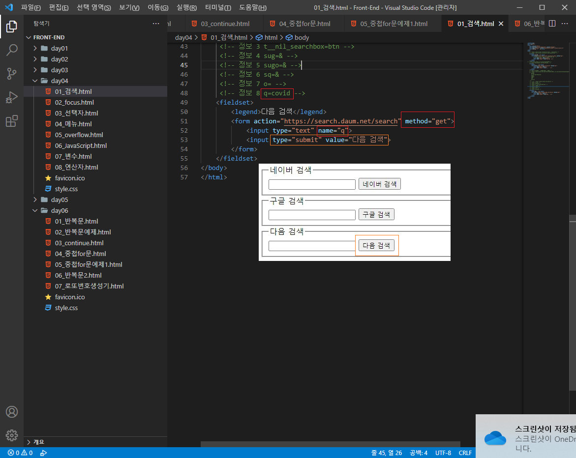Open 07_로또번호생성기.html in explorer
576x458 pixels.
click(89, 286)
